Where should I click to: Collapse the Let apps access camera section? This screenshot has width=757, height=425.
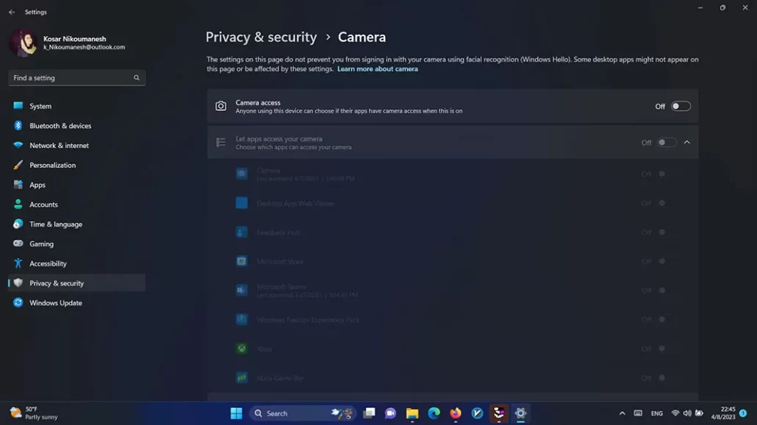[687, 142]
